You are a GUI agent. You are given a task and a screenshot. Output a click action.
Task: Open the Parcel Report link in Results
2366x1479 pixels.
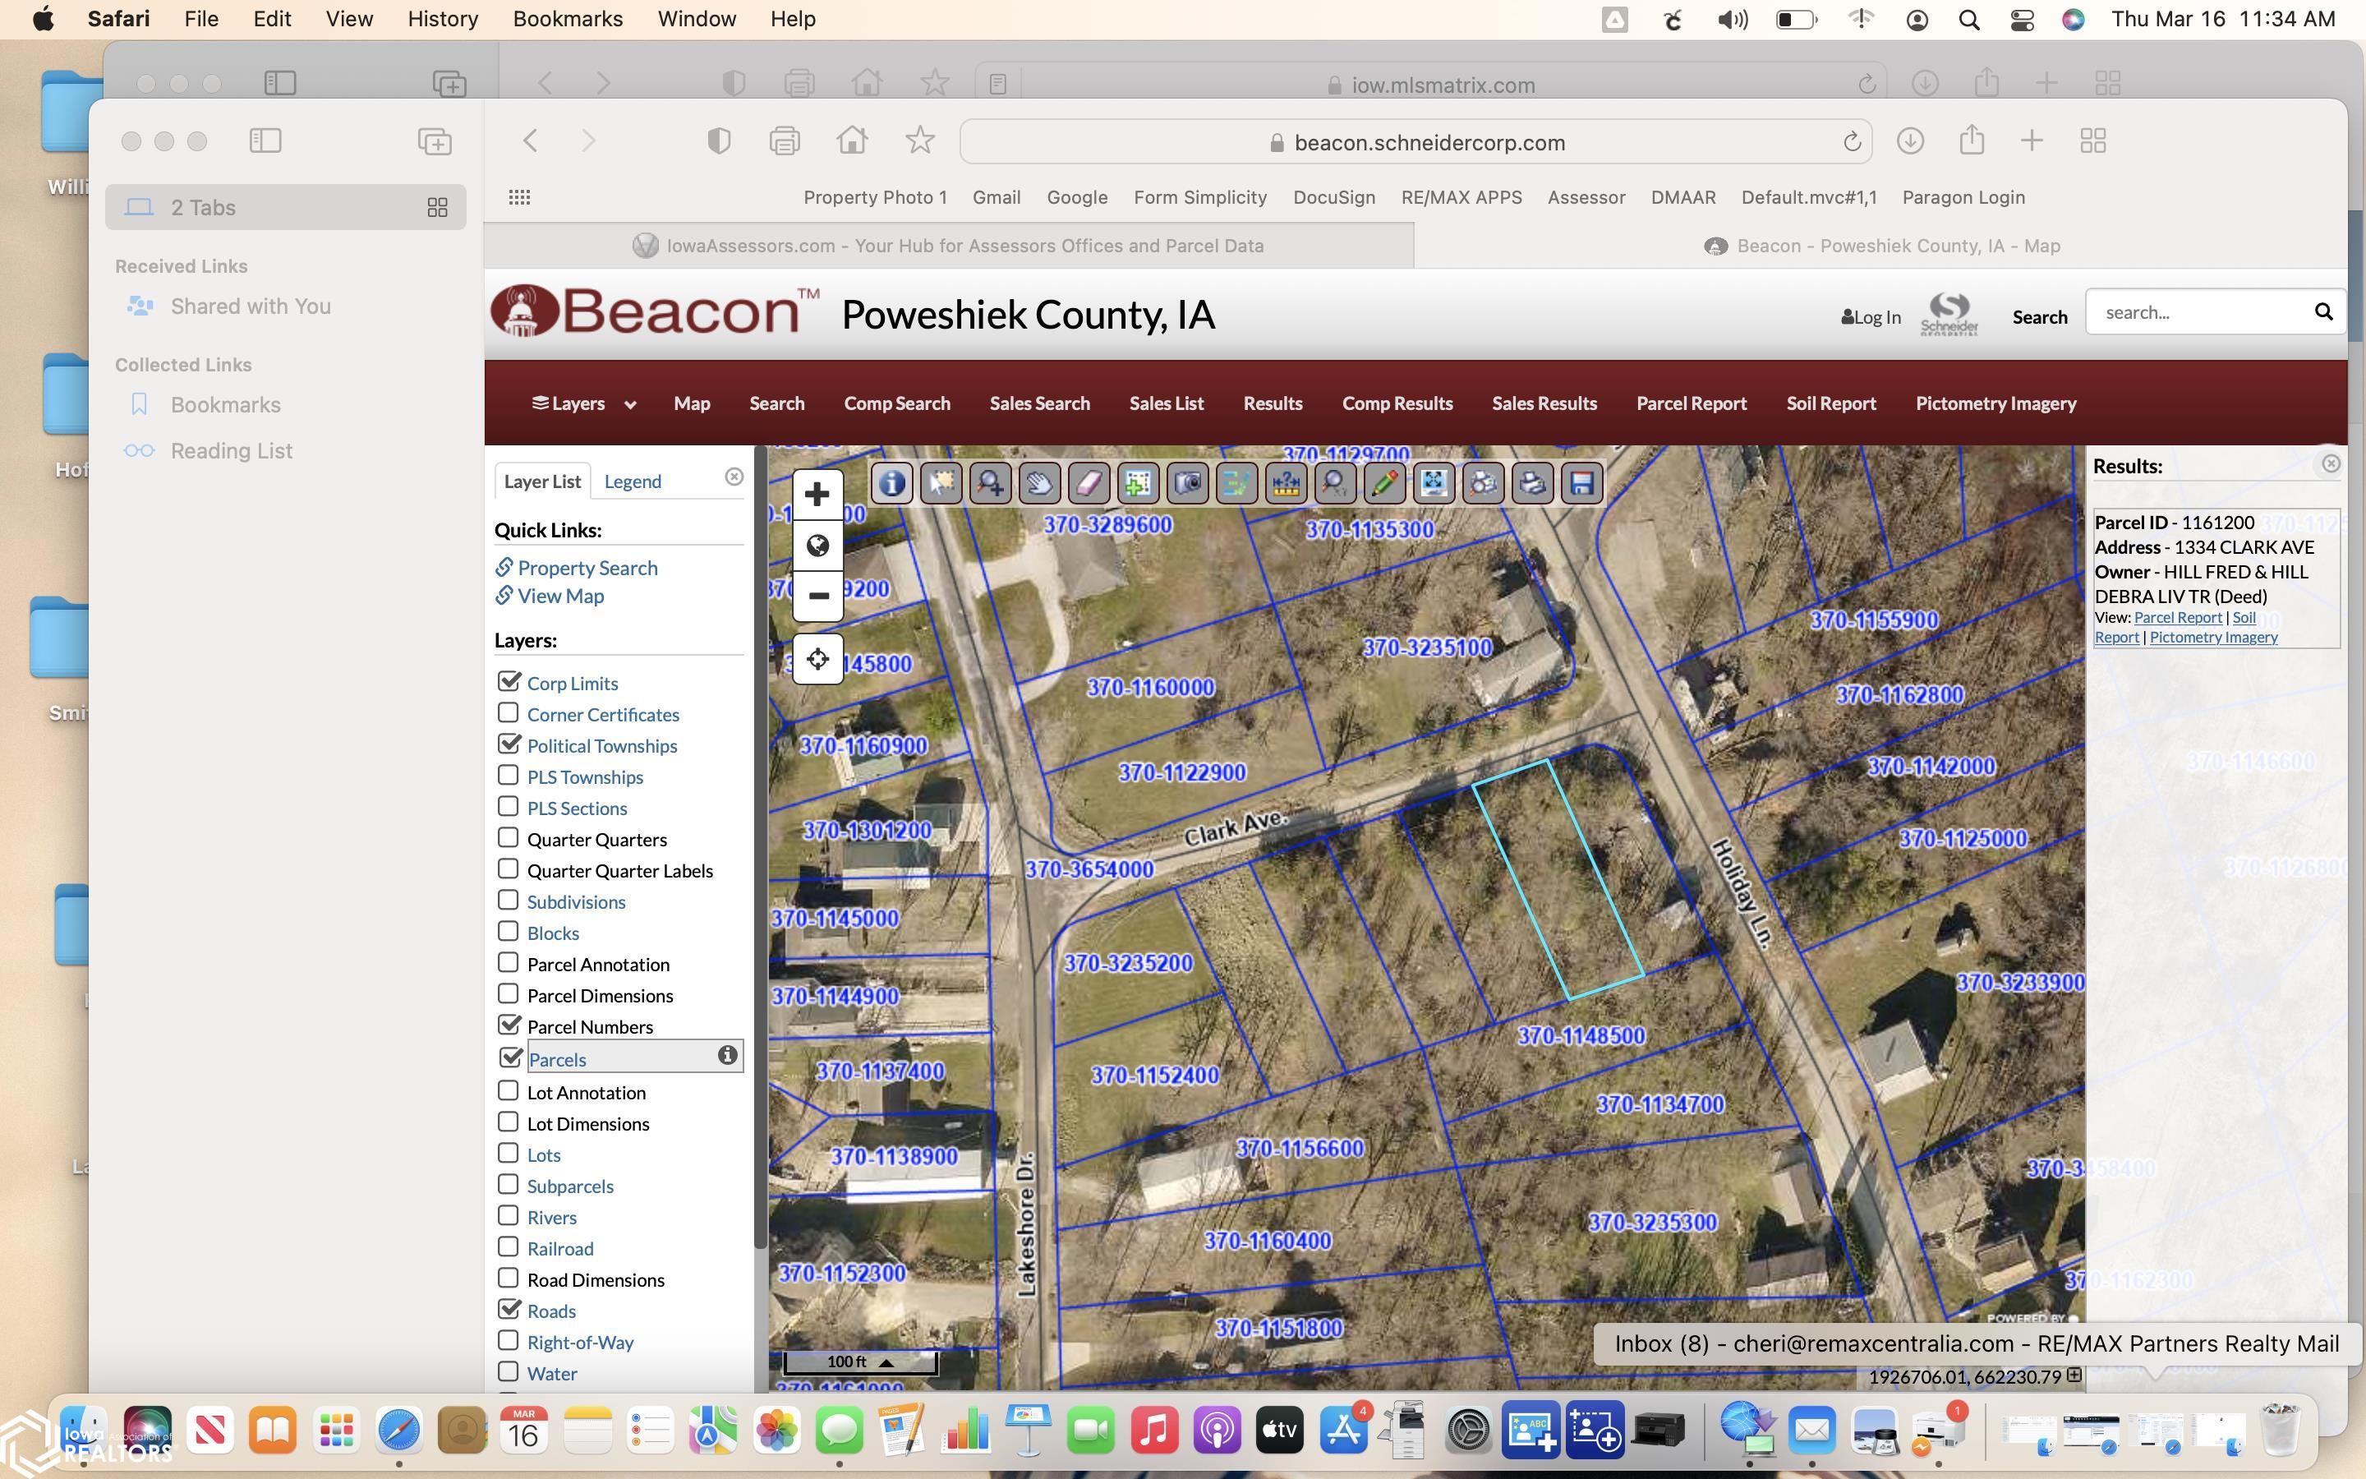click(x=2177, y=617)
